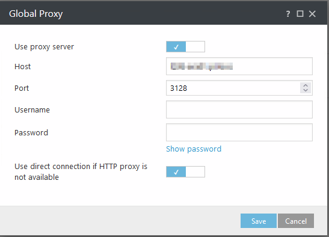Screen dimensions: 329x237
Task: Toggle the Use proxy server switch
Action: (x=185, y=46)
